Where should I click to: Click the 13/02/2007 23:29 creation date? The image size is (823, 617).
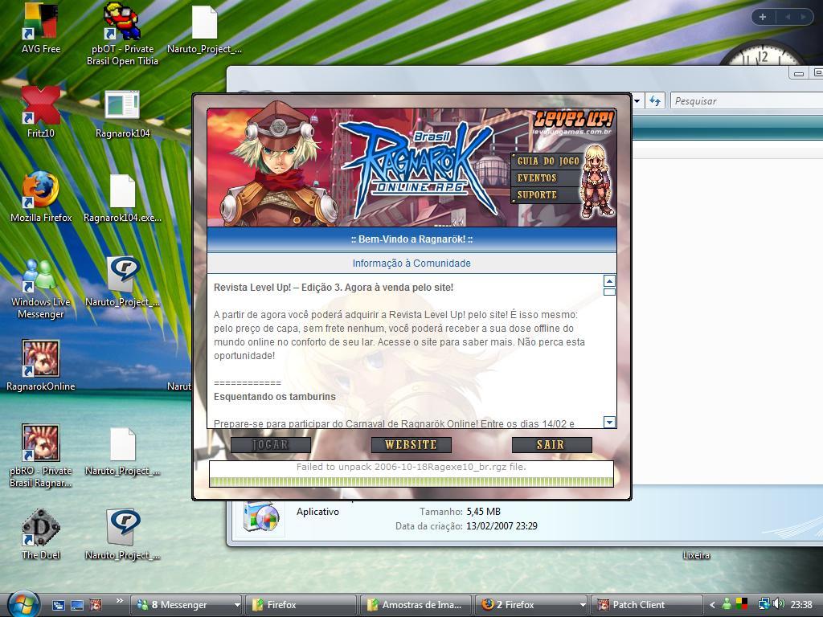[502, 525]
